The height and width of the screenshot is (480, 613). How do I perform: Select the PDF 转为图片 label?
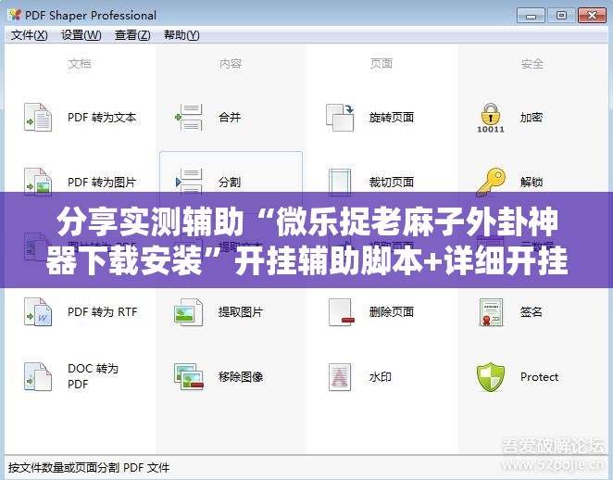point(102,182)
